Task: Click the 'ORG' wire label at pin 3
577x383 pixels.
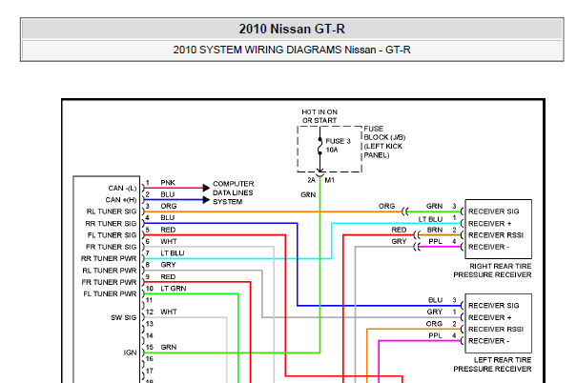Action: point(169,206)
